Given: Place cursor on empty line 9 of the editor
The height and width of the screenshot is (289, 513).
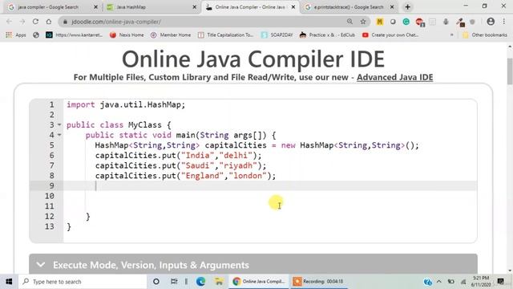Looking at the screenshot, I should (x=269, y=185).
